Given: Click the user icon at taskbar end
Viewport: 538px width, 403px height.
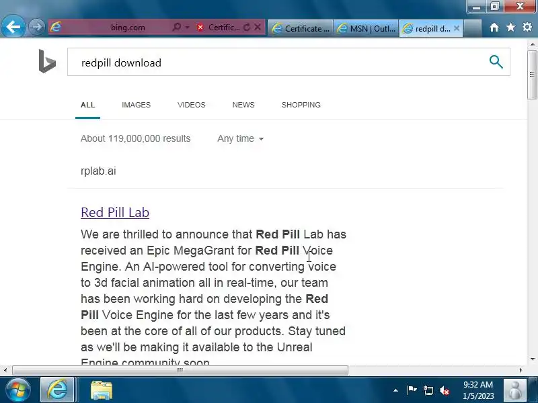Looking at the screenshot, I should (514, 390).
